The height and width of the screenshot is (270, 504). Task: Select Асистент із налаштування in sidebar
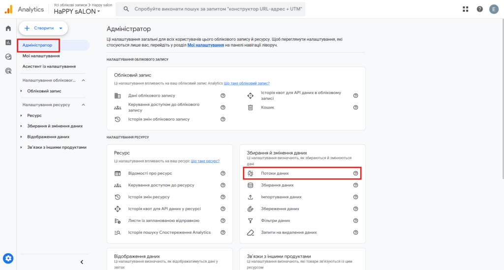[x=49, y=66]
